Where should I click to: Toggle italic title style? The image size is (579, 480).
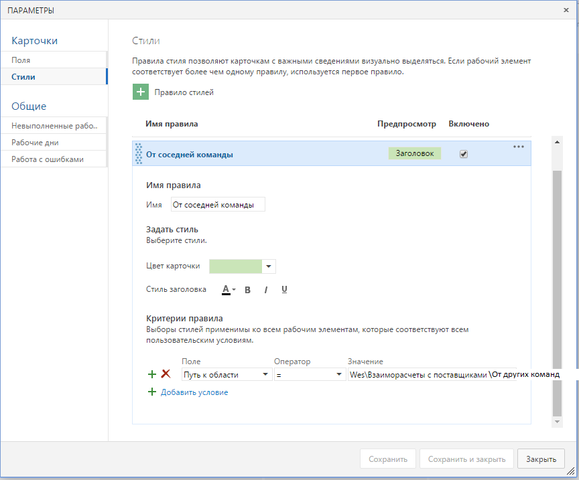tap(266, 290)
